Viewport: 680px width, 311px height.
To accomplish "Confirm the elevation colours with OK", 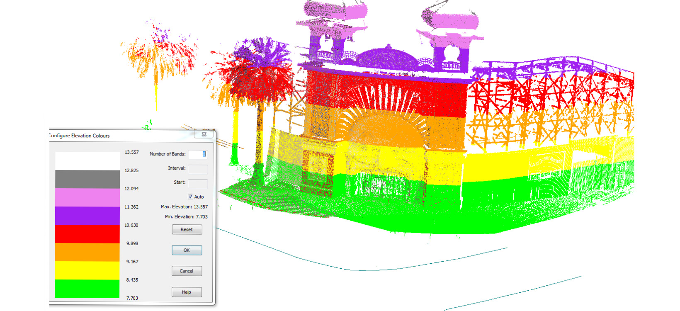I will pos(187,250).
